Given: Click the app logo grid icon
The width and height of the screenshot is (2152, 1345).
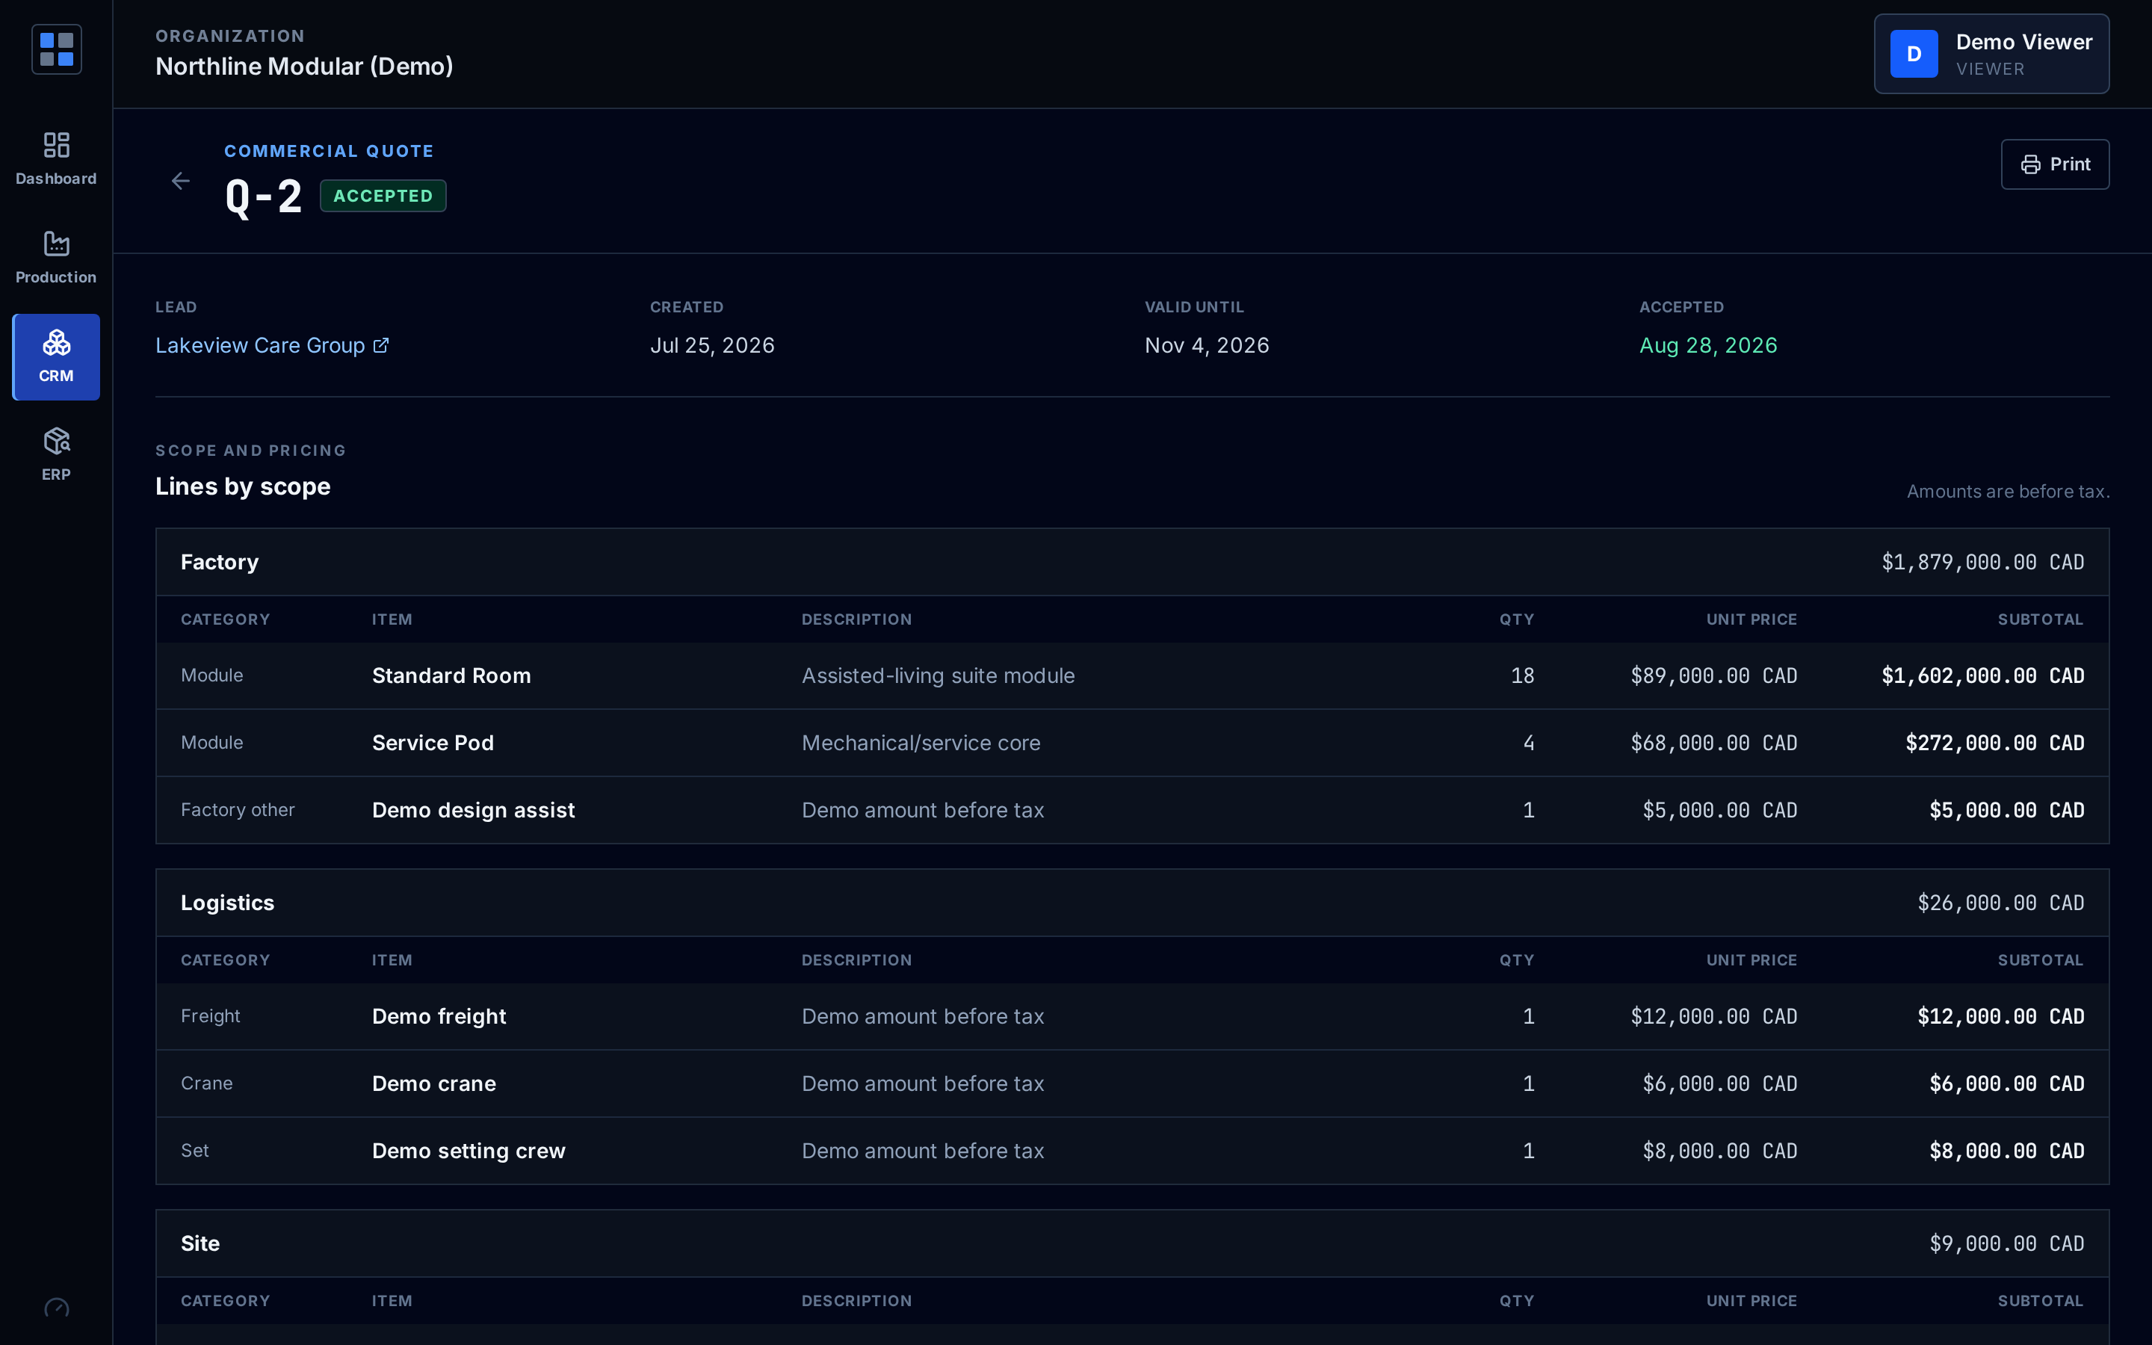Looking at the screenshot, I should point(56,50).
